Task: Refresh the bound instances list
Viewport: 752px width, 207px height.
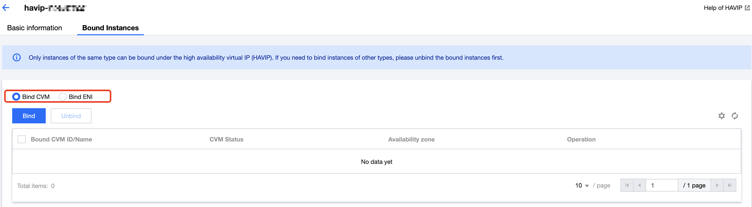Action: 735,116
